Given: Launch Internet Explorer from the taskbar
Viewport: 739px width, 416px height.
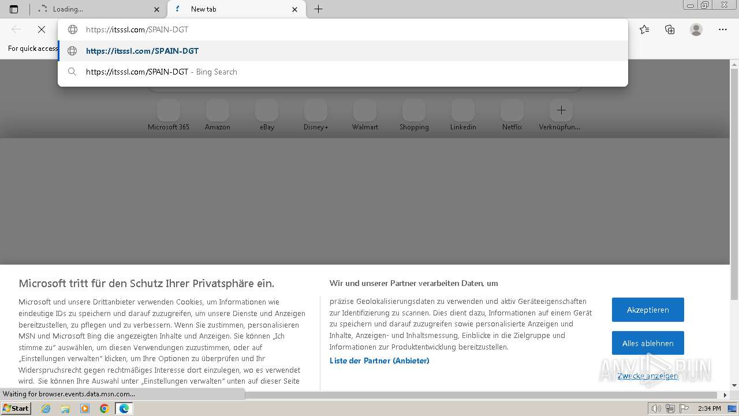Looking at the screenshot, I should pos(46,408).
